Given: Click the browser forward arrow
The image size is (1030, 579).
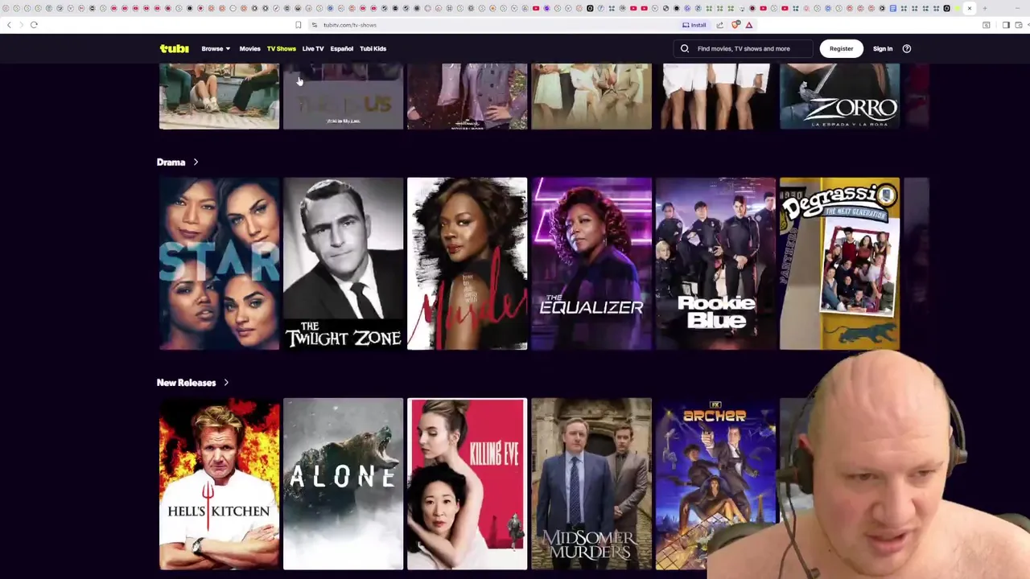Looking at the screenshot, I should tap(20, 25).
